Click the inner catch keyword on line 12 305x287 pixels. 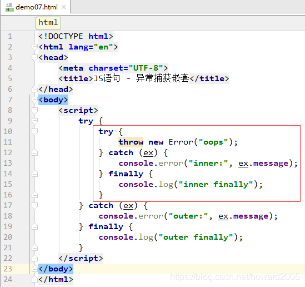[121, 152]
